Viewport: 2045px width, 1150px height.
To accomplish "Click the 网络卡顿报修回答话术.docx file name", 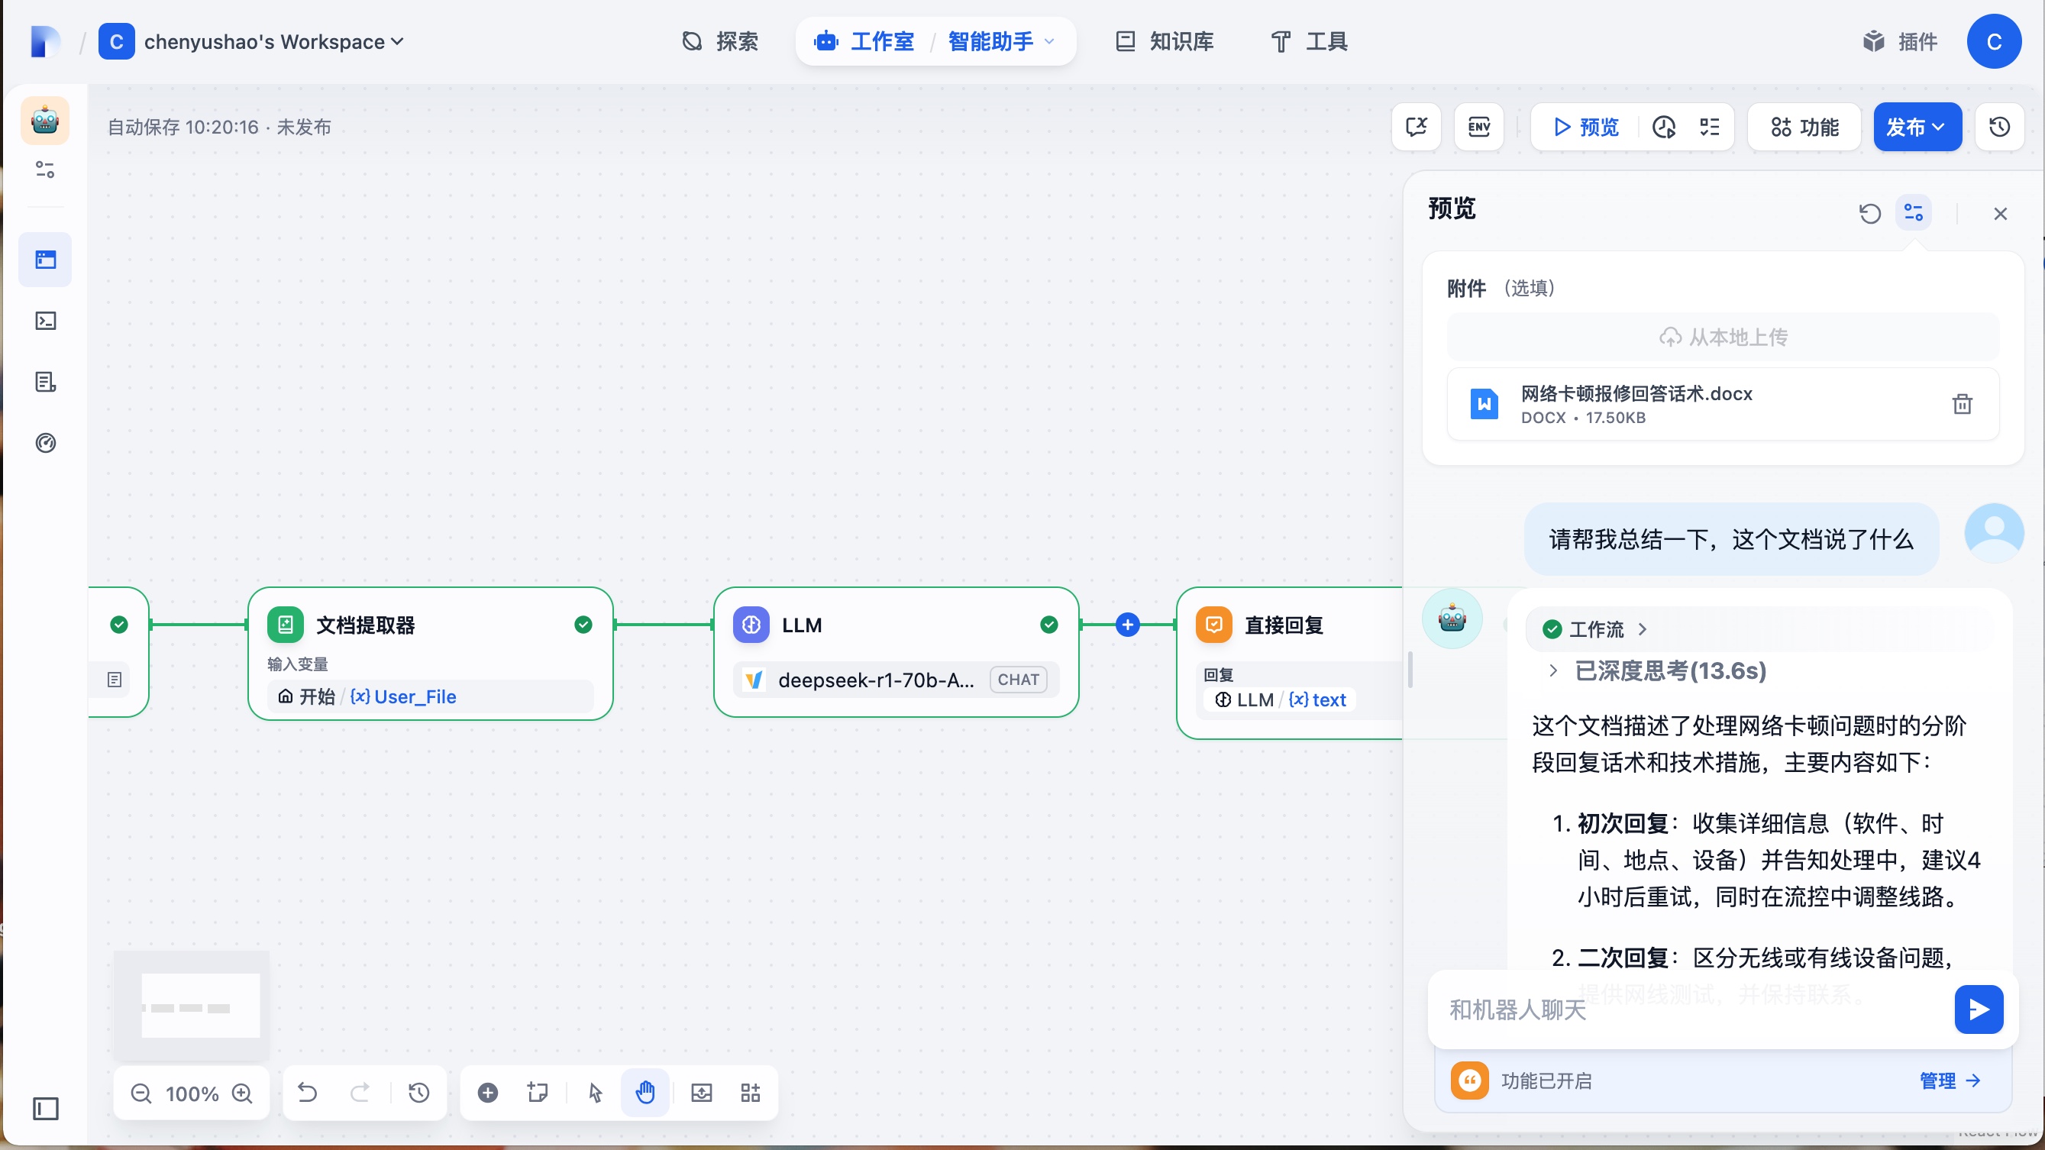I will 1636,394.
